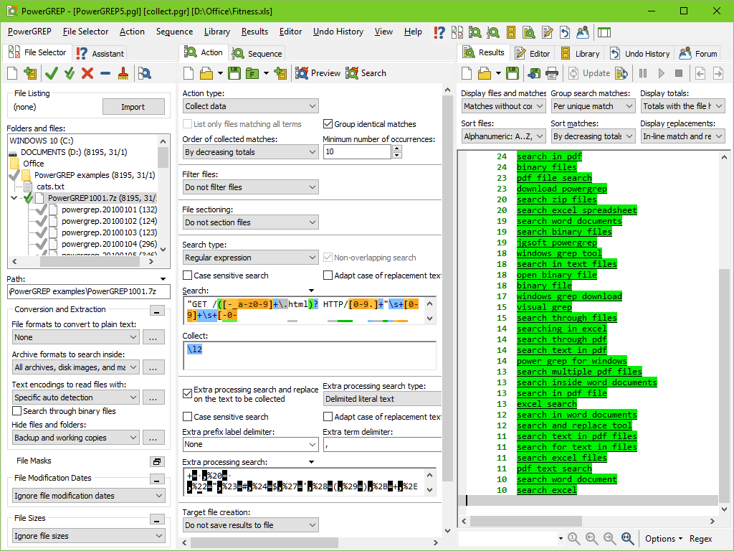
Task: Open the Filter files dropdown
Action: tap(250, 187)
